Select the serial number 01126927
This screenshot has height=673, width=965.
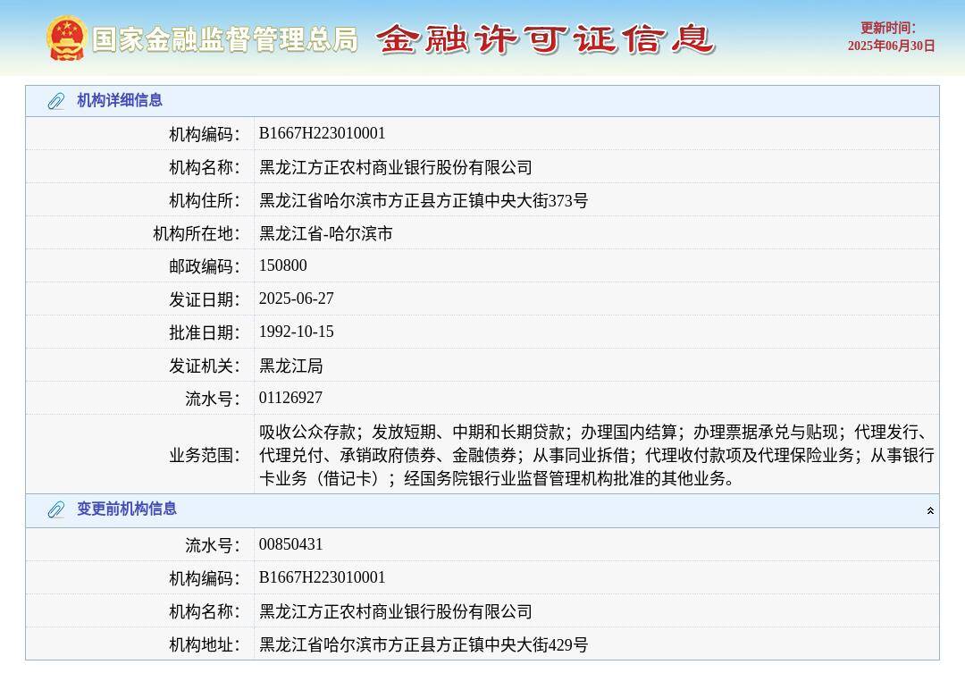pos(290,398)
